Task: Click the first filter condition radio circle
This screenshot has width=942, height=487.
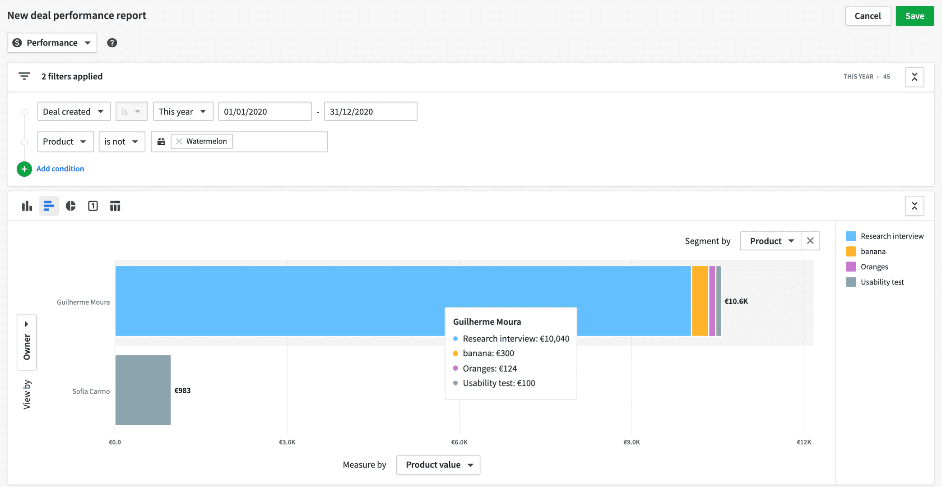Action: [25, 112]
